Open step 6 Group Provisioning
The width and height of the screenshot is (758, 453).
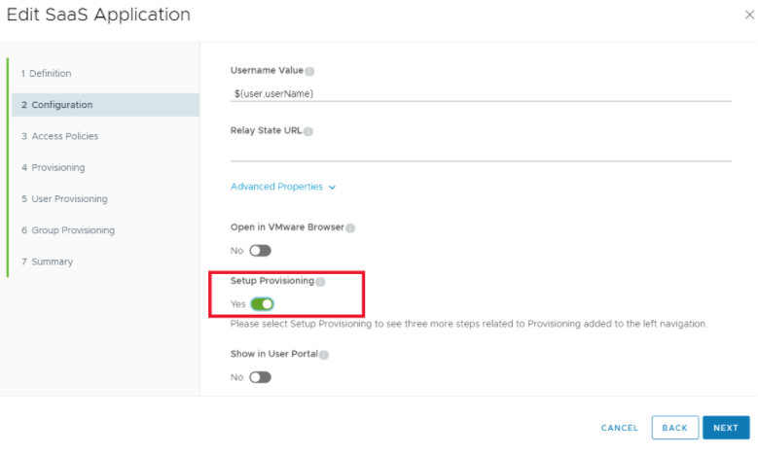(67, 230)
